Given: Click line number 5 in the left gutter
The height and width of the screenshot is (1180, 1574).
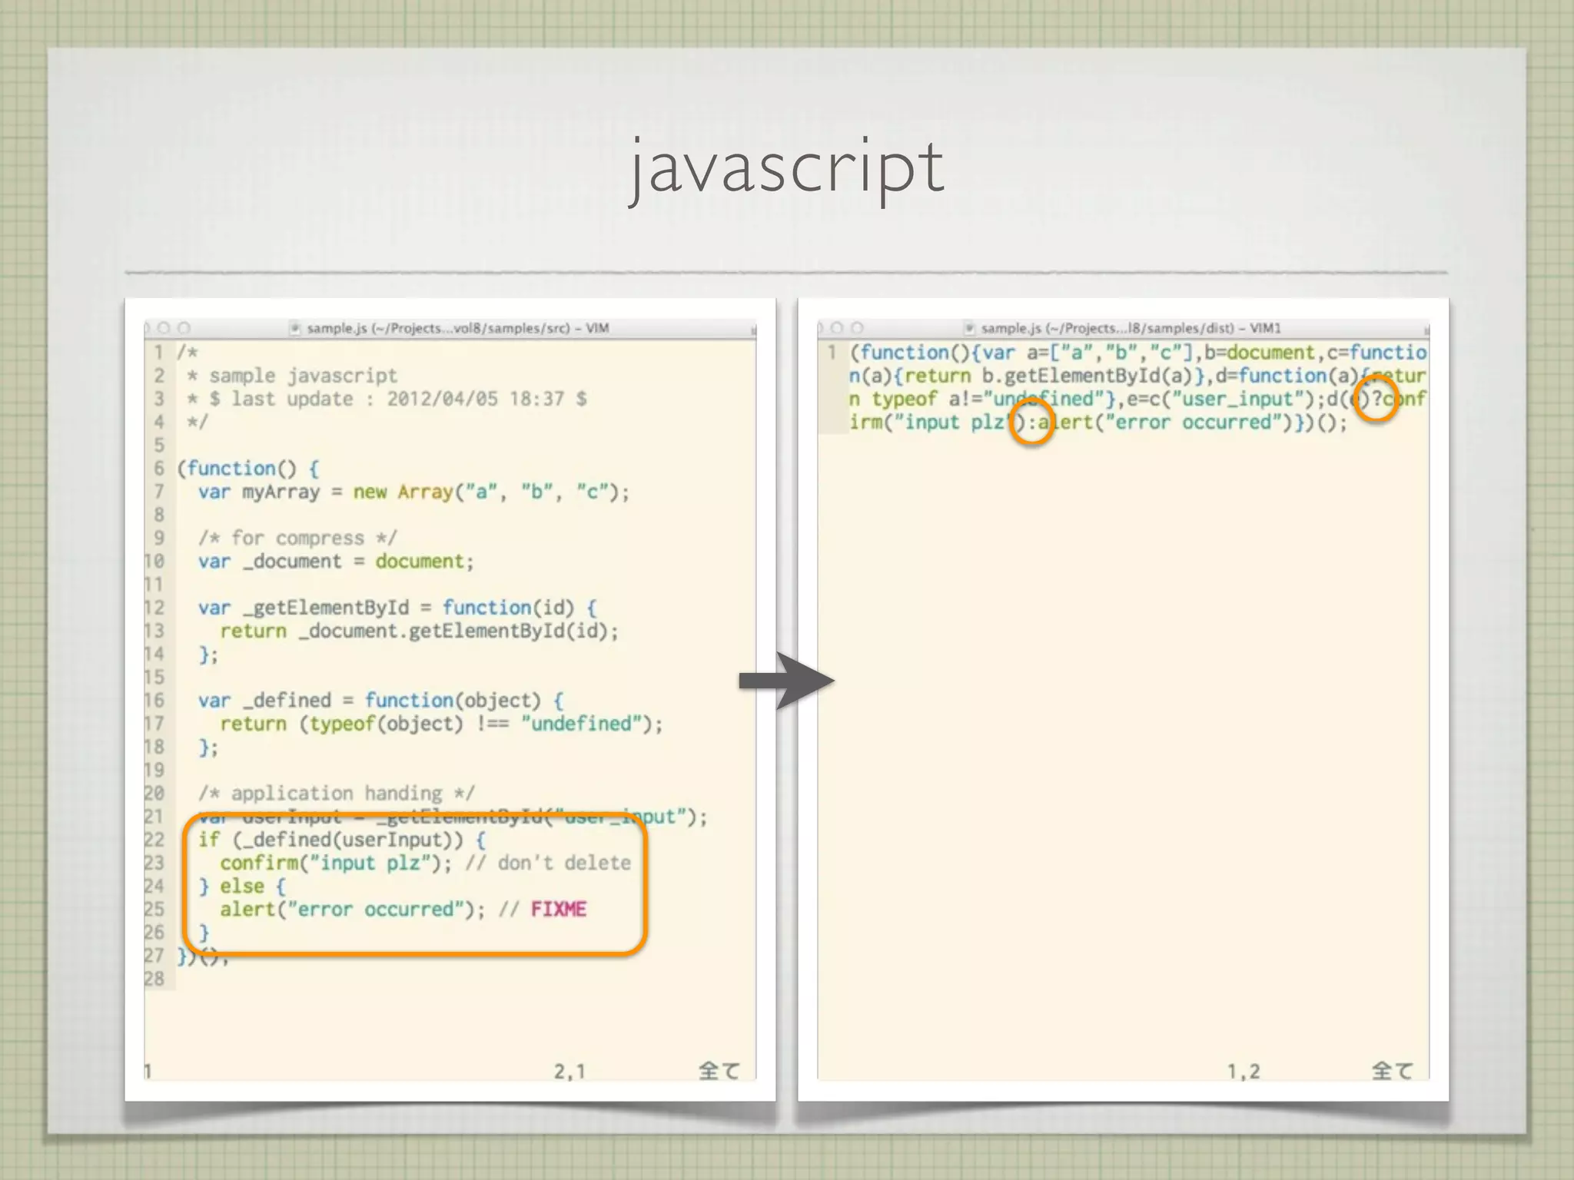Looking at the screenshot, I should (159, 446).
